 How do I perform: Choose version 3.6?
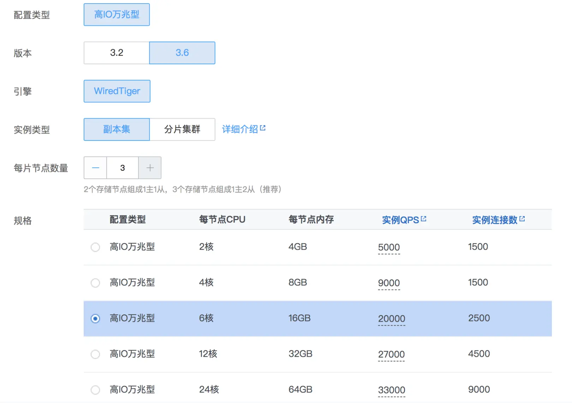pyautogui.click(x=182, y=53)
